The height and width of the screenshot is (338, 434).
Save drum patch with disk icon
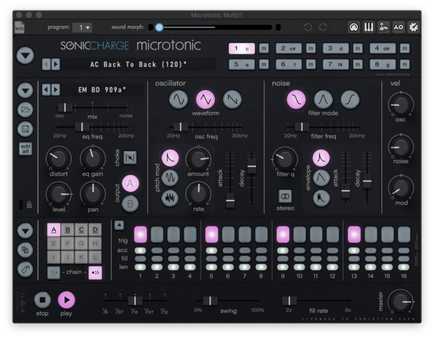click(x=26, y=129)
